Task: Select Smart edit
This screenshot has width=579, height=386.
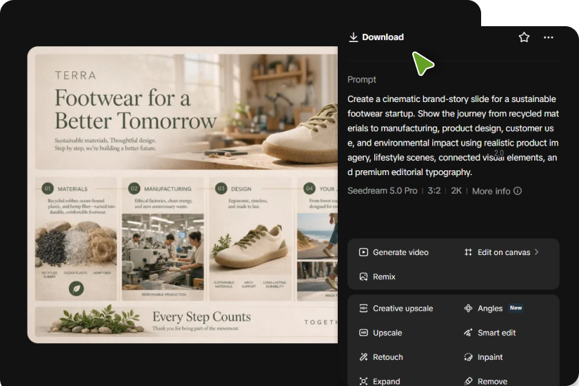Action: [497, 333]
